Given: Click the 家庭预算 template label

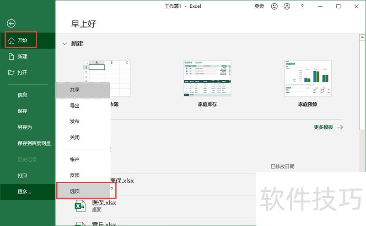Looking at the screenshot, I should click(307, 105).
